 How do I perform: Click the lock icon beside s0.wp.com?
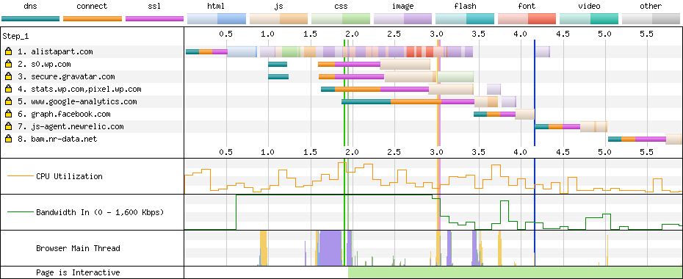pos(8,64)
